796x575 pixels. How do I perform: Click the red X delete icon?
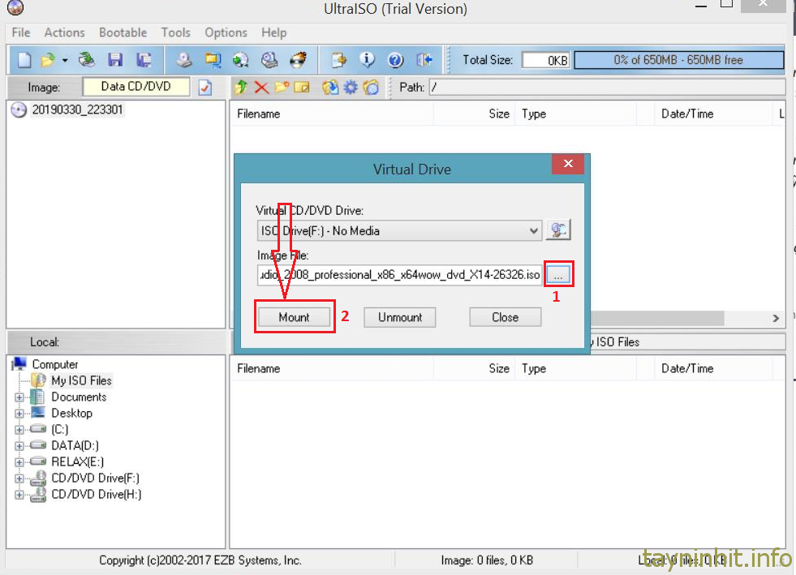[x=261, y=87]
